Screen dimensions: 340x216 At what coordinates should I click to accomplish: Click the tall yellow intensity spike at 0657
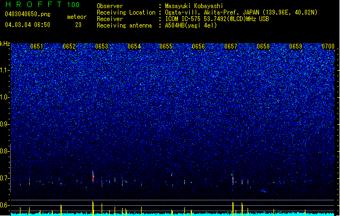[233, 209]
